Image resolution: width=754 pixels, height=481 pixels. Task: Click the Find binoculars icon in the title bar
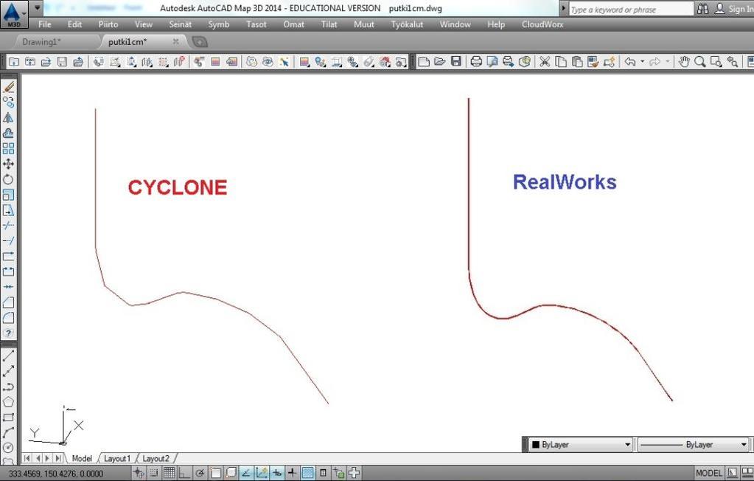click(702, 9)
